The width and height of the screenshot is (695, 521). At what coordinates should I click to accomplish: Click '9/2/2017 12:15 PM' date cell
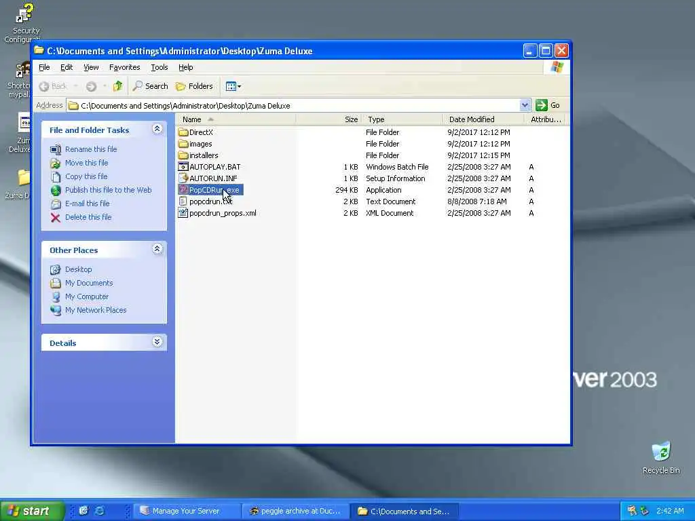[x=478, y=155]
